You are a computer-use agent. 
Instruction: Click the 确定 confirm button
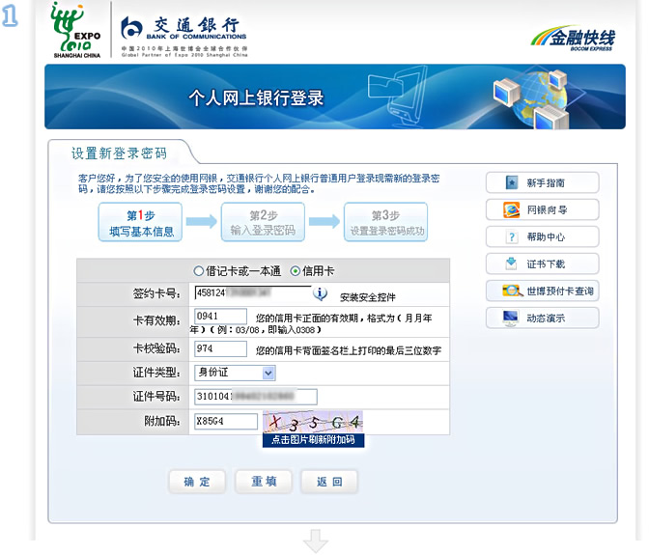[197, 482]
